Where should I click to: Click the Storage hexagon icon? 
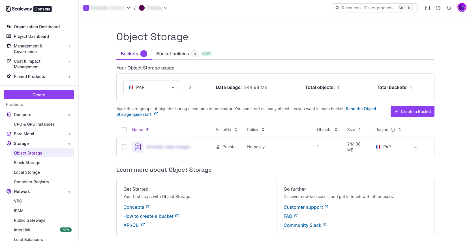pyautogui.click(x=9, y=143)
